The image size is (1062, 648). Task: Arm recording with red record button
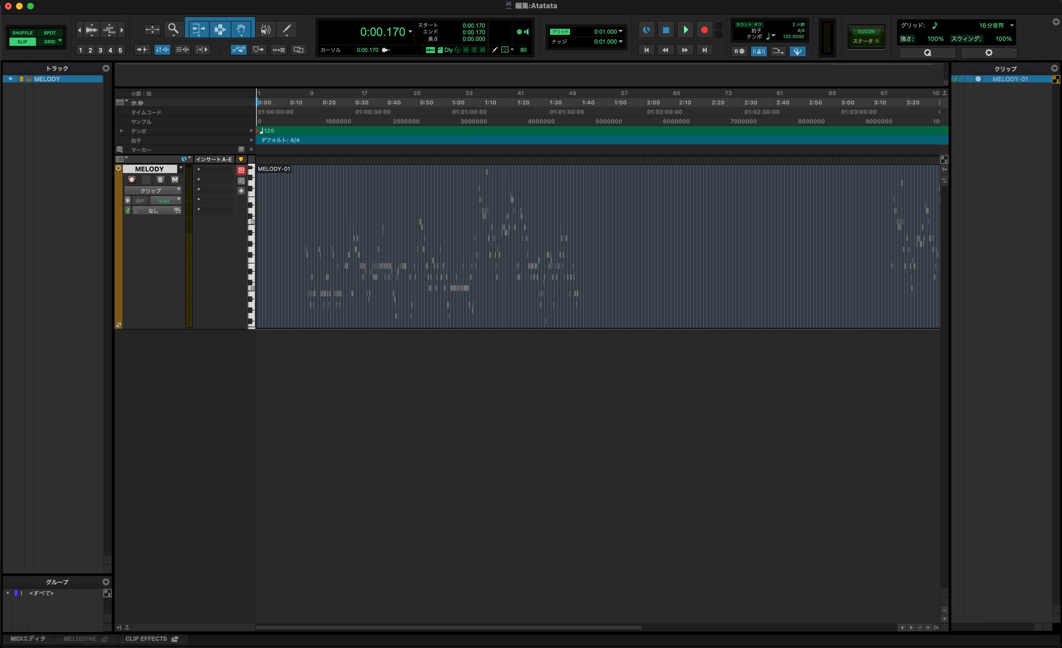(704, 30)
